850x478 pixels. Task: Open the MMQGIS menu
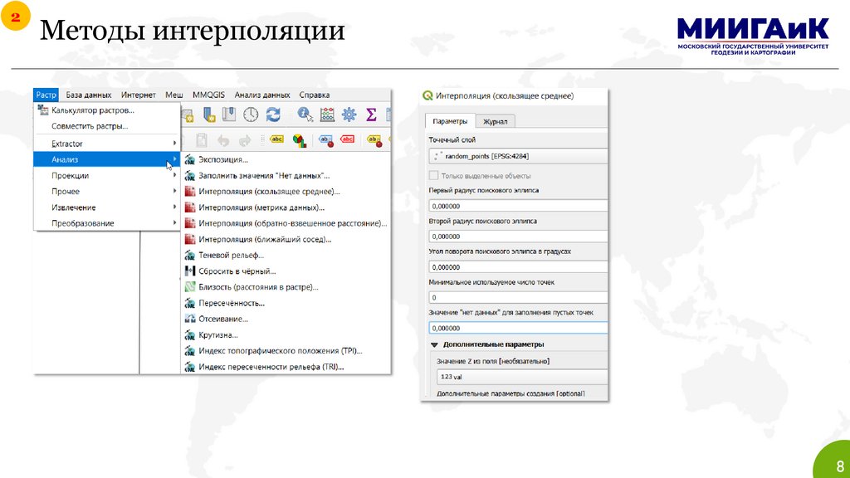pyautogui.click(x=208, y=95)
